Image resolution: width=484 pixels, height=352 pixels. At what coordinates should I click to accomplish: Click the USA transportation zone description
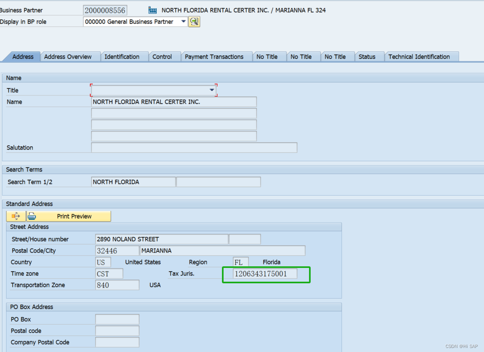pos(155,285)
